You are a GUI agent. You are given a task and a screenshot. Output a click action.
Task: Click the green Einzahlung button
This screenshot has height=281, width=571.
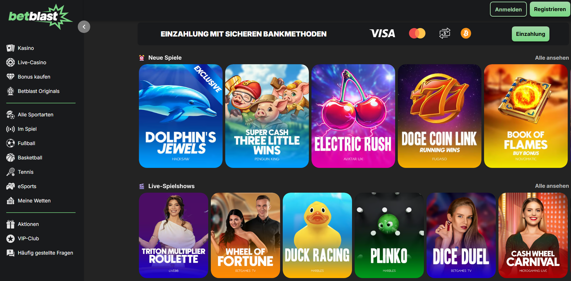pyautogui.click(x=530, y=34)
